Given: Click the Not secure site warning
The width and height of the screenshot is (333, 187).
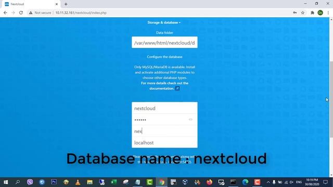Looking at the screenshot, I should point(40,12).
